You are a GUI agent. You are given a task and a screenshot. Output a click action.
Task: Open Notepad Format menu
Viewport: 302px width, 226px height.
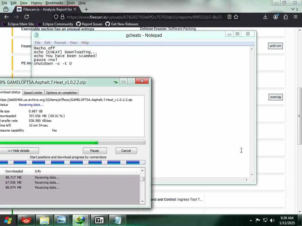pyautogui.click(x=60, y=43)
